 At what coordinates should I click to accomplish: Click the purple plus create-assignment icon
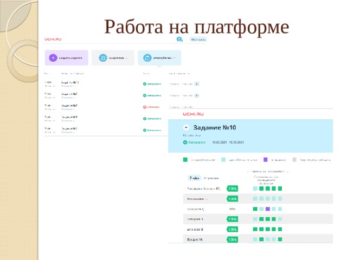click(53, 58)
